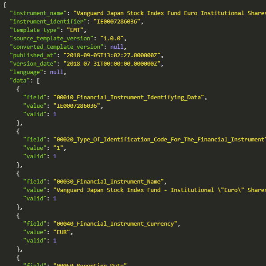This screenshot has width=266, height=266.
Task: Select the "00020_Type_Of_Identification_Code" field name
Action: pos(160,140)
